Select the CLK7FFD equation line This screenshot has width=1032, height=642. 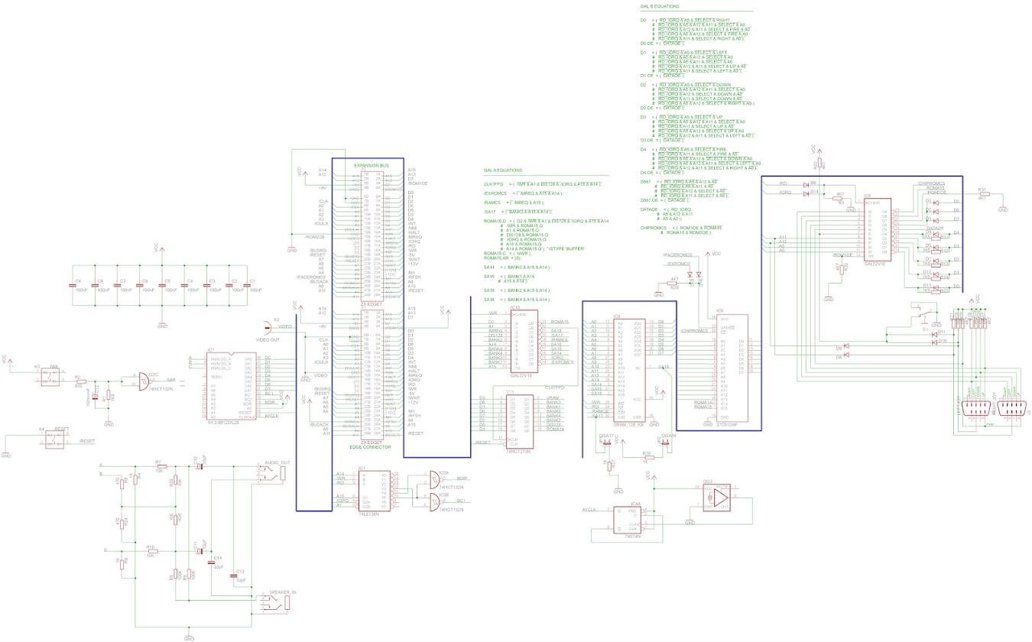(x=544, y=184)
